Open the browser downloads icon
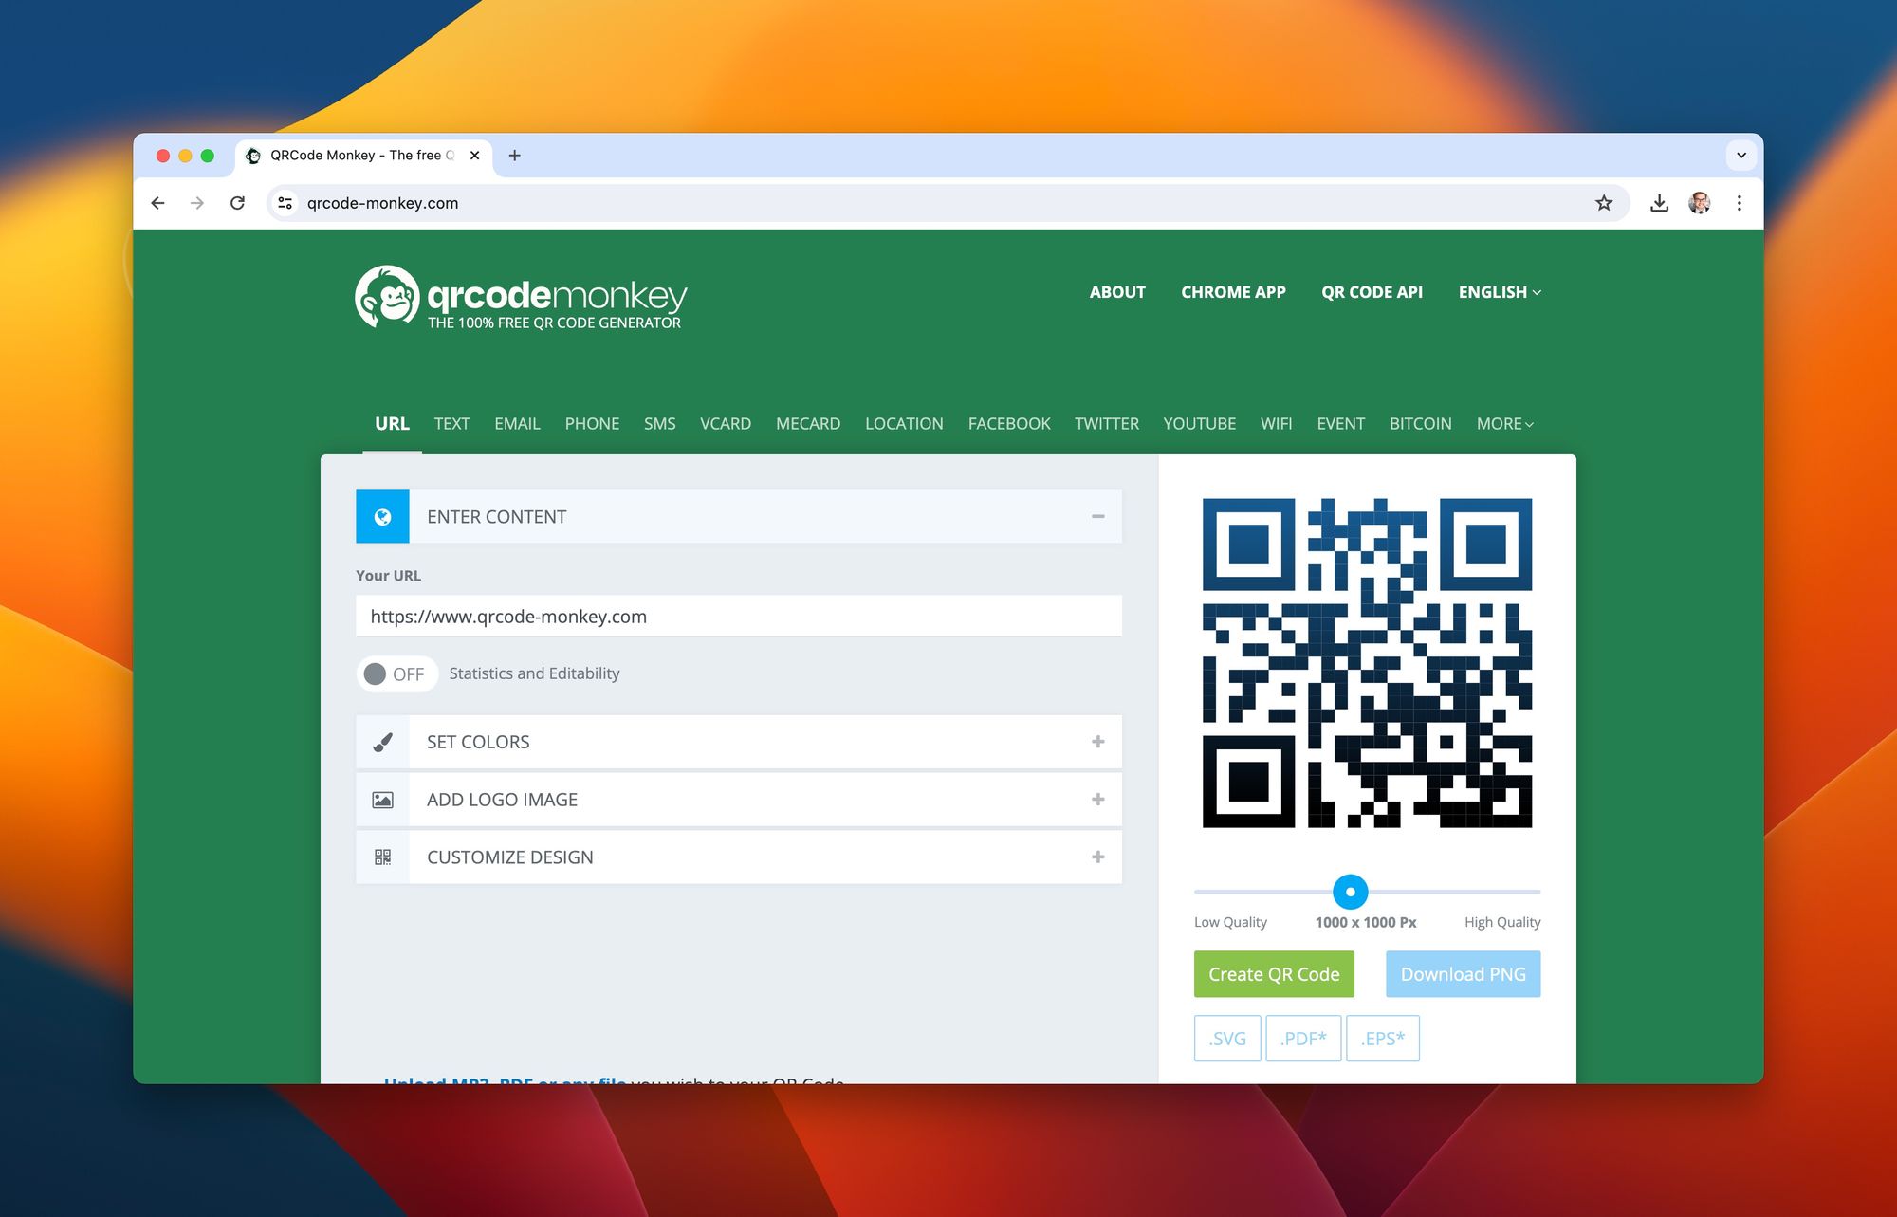 click(x=1659, y=203)
